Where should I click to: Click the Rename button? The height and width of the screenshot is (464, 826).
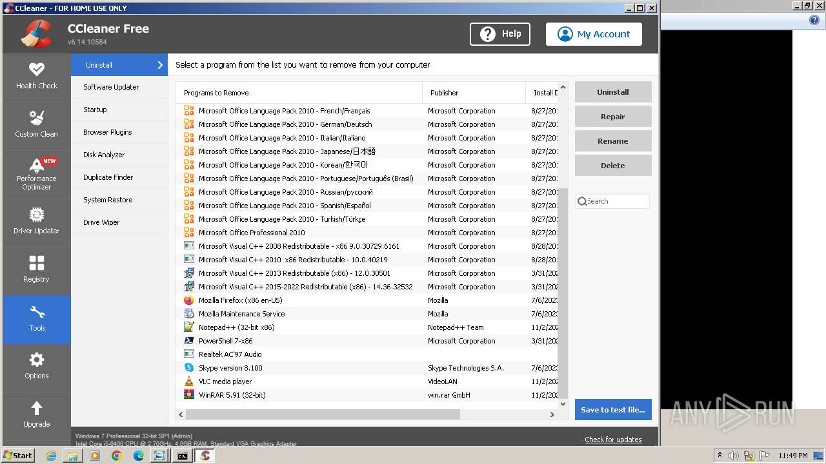[x=613, y=141]
